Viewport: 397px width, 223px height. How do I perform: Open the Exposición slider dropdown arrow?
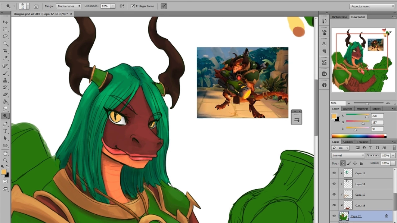pos(113,6)
